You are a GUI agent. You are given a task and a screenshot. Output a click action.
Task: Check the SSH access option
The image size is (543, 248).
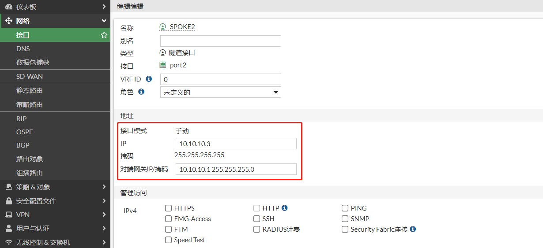[x=256, y=219]
